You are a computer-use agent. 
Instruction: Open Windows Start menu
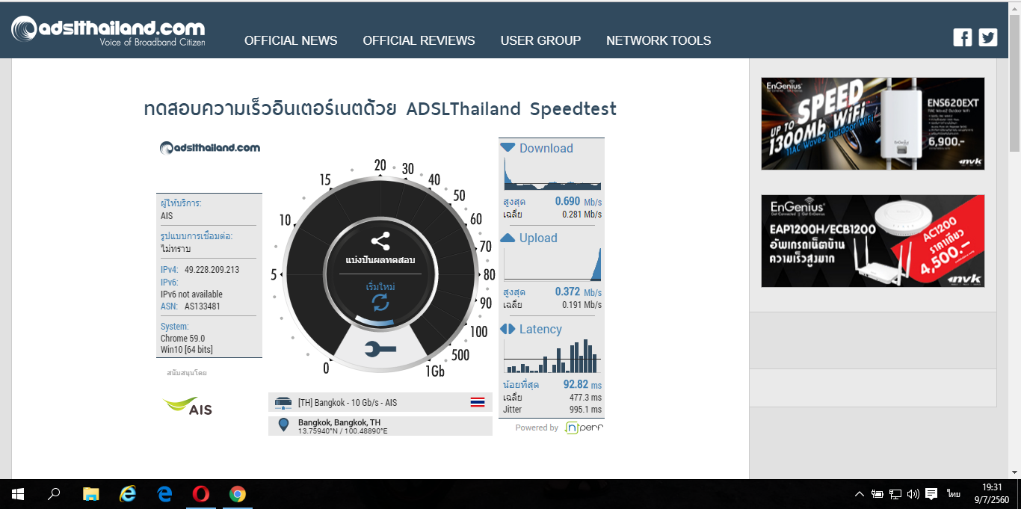click(17, 494)
